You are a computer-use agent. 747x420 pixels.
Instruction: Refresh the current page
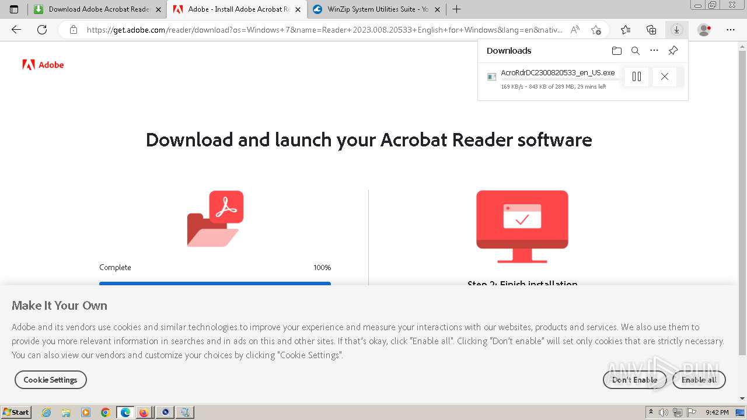[x=42, y=30]
